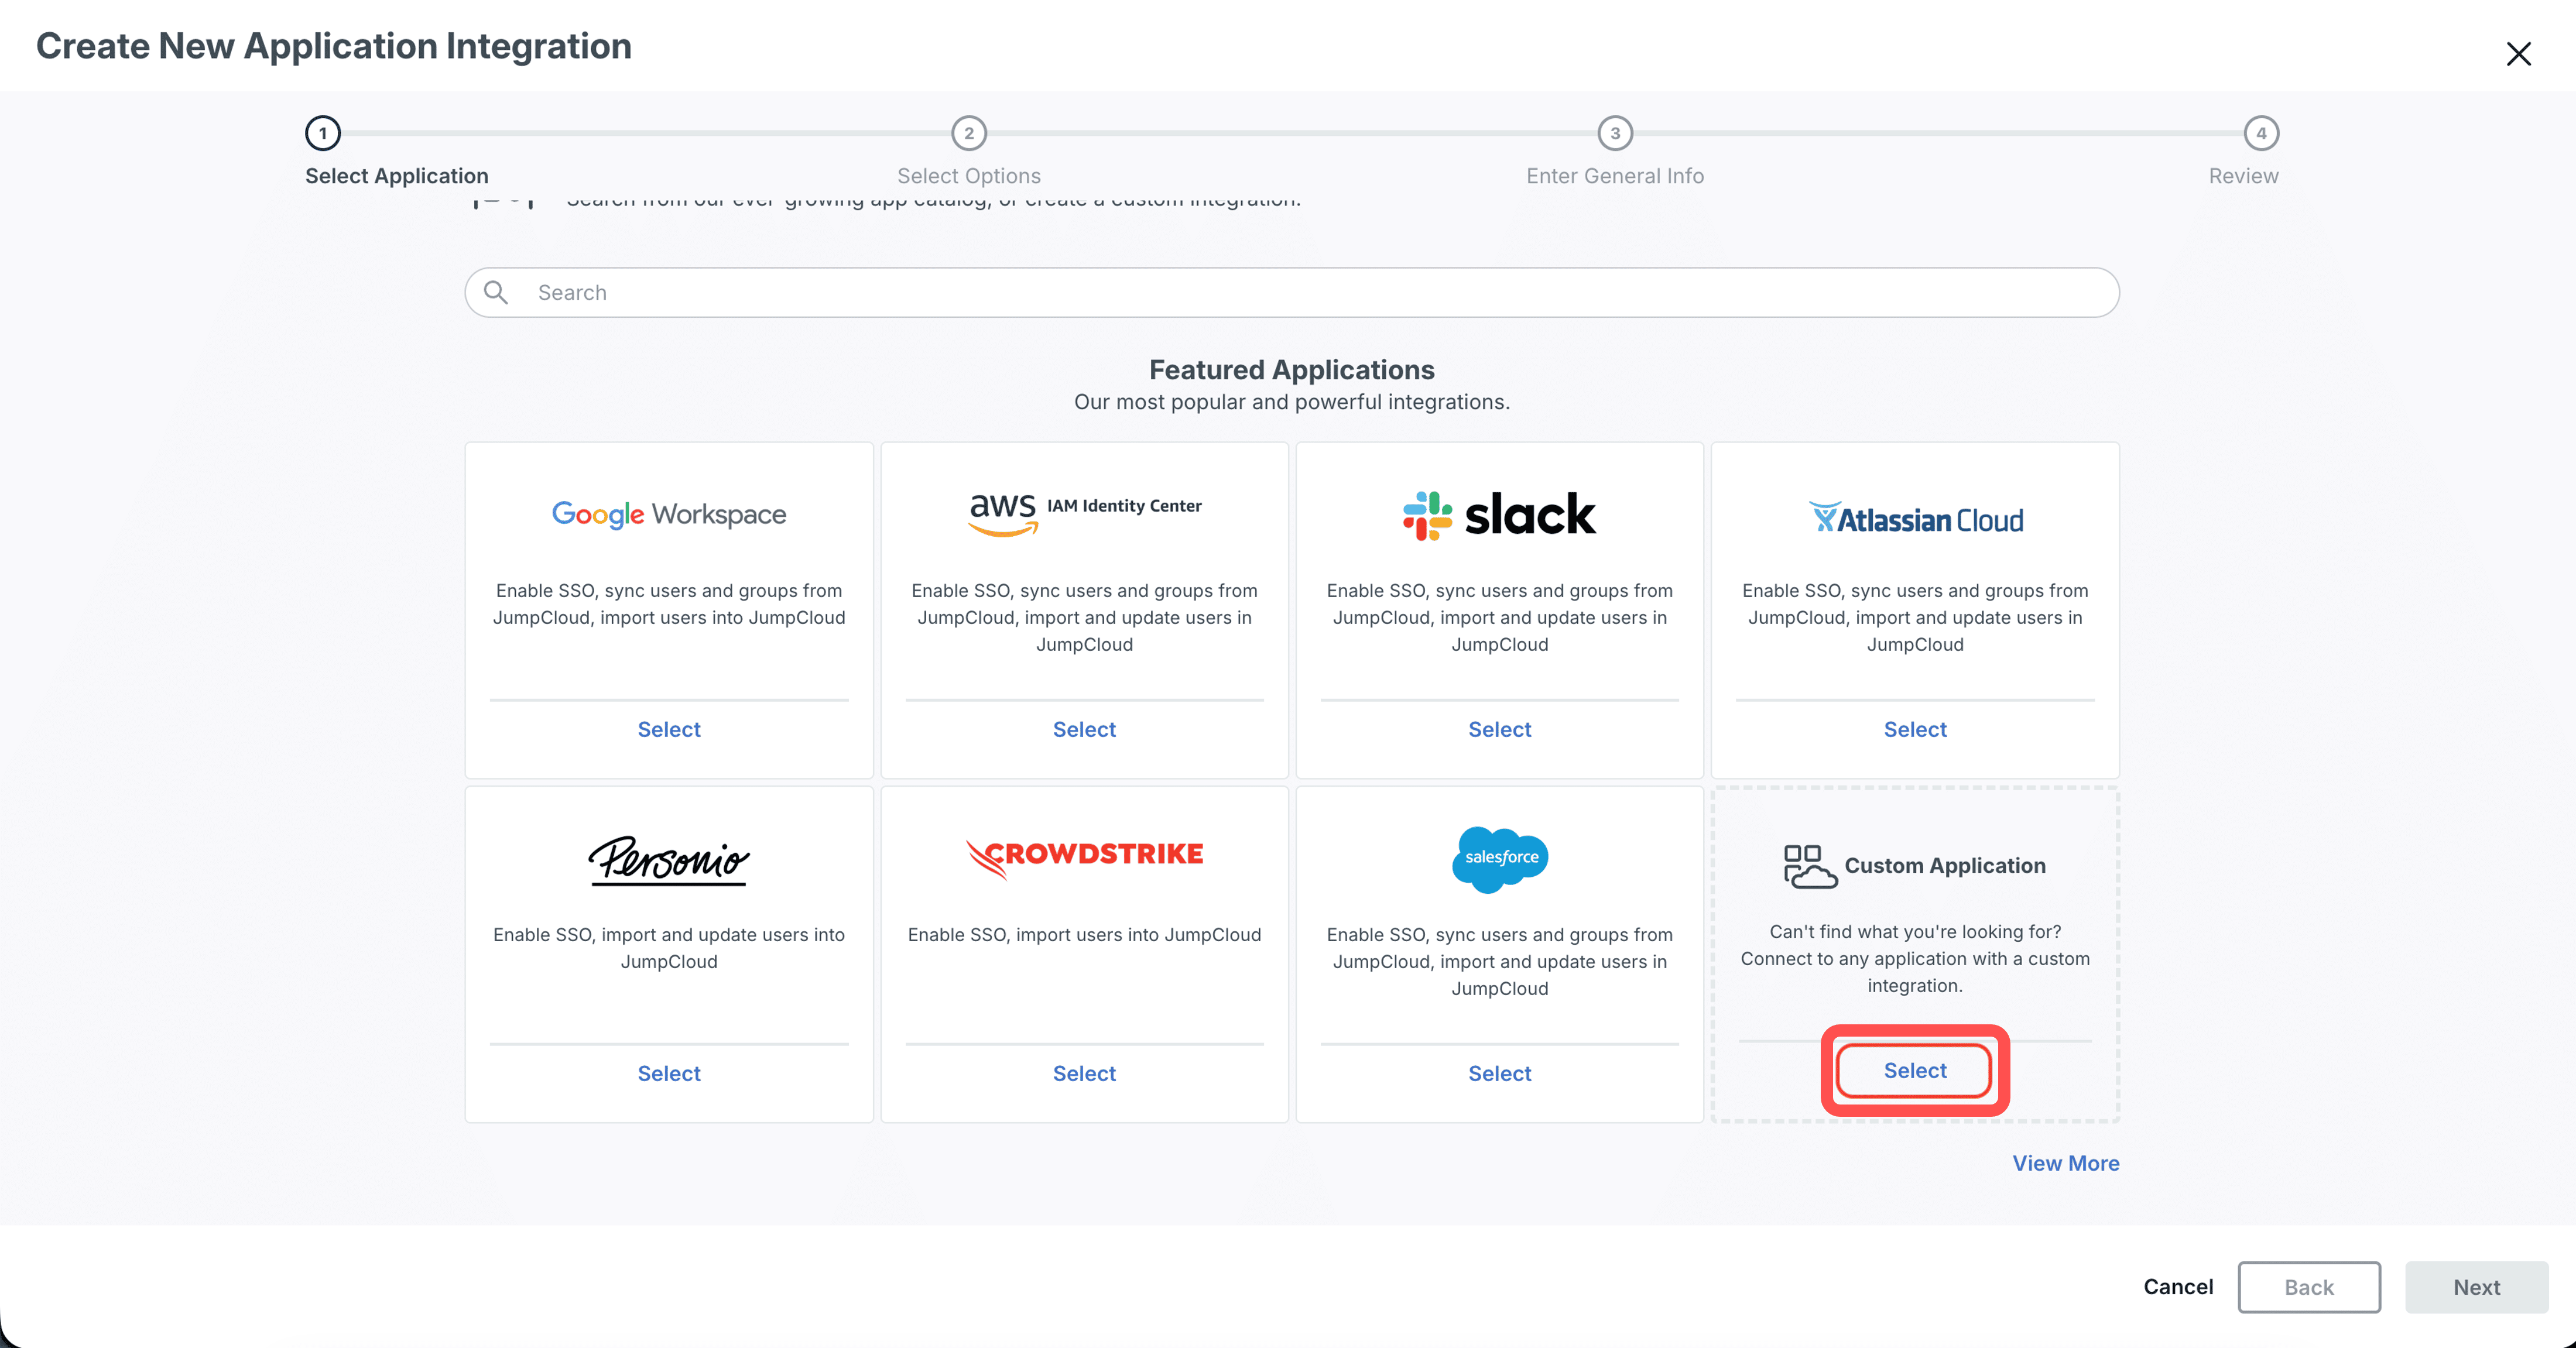Select the AWS IAM Identity Center integration
This screenshot has width=2576, height=1348.
tap(1085, 729)
